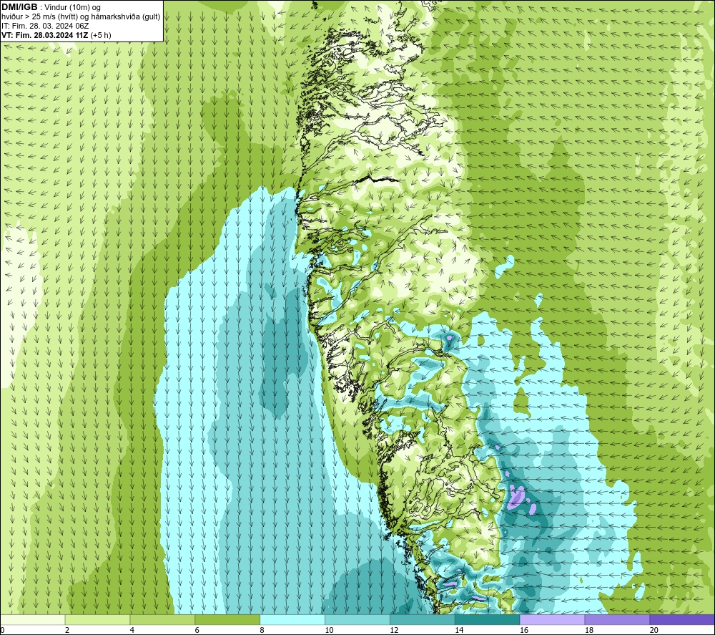Image resolution: width=715 pixels, height=635 pixels.
Task: Click the 'VT: Fim. 28.03.2024 11Z' line
Action: [44, 35]
